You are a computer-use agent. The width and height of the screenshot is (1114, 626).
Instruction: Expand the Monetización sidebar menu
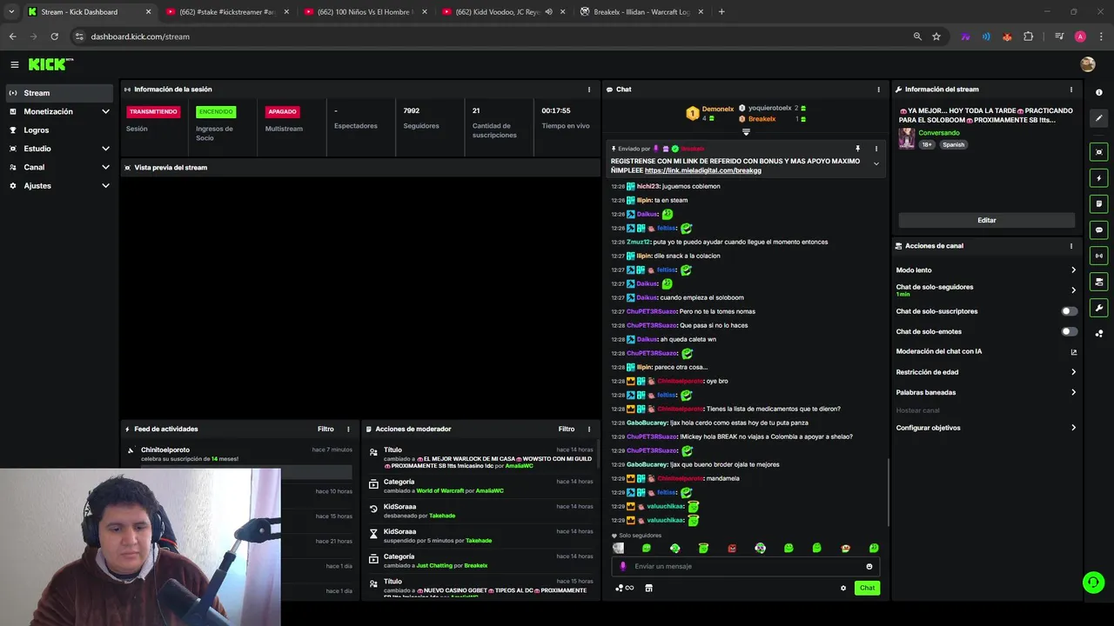click(58, 111)
